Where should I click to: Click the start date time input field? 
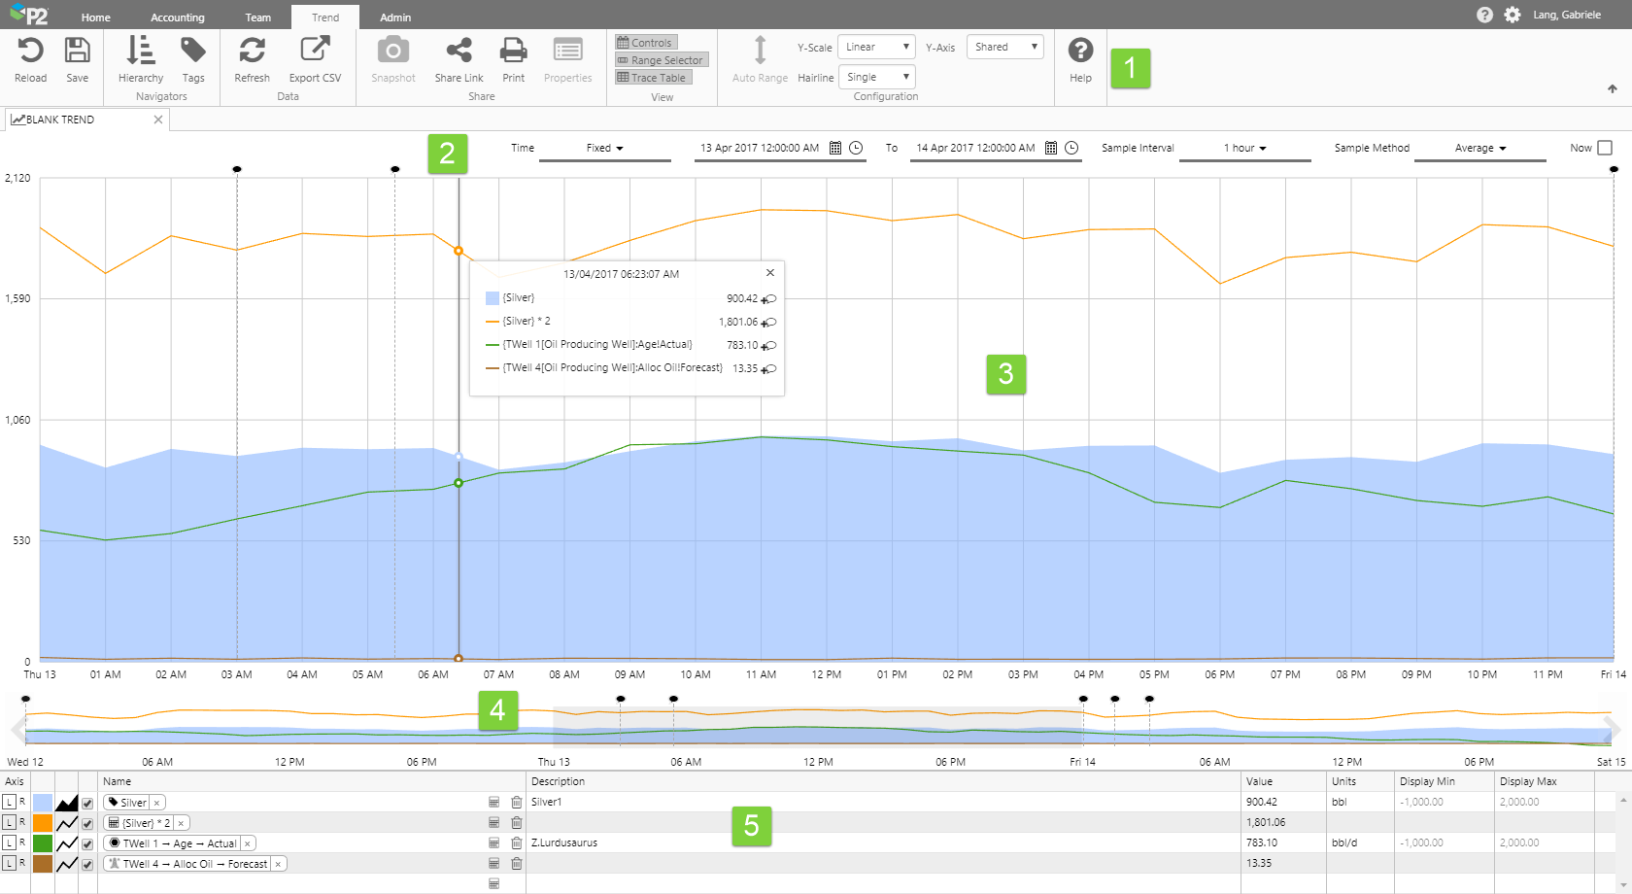[x=760, y=149]
